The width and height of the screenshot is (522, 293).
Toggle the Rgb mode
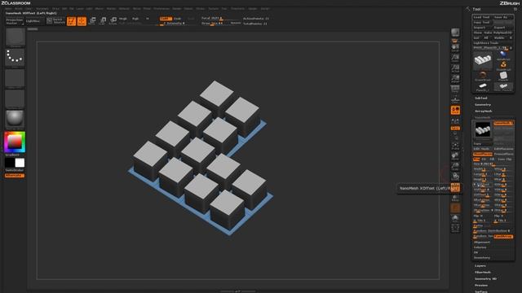coord(135,19)
